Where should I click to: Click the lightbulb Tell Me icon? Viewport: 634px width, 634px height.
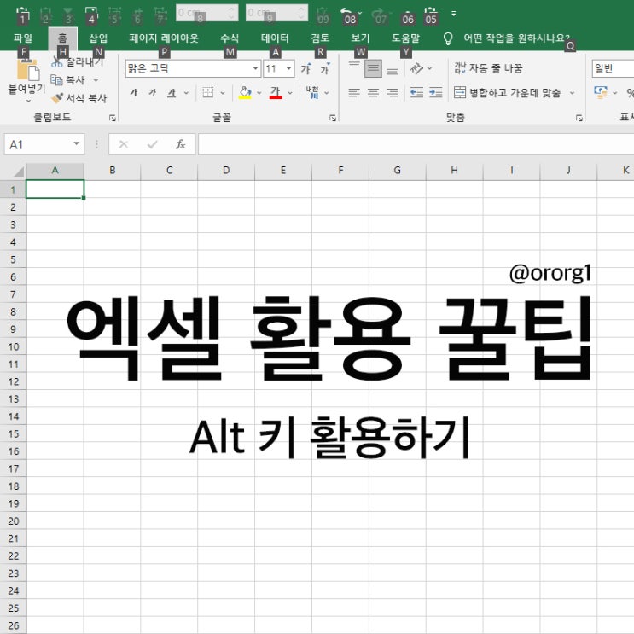click(x=448, y=38)
